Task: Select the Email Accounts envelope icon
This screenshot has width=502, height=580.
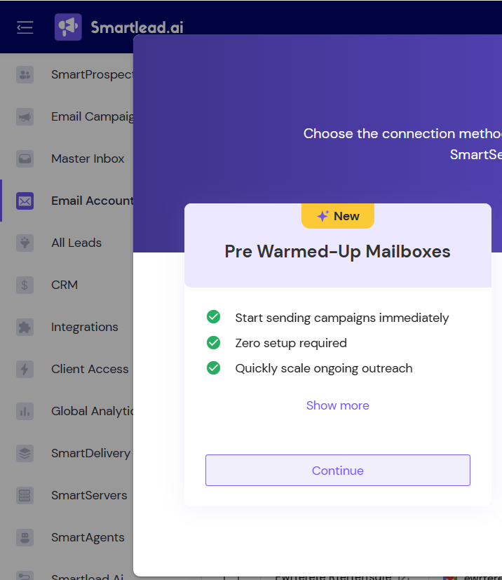Action: [x=25, y=201]
